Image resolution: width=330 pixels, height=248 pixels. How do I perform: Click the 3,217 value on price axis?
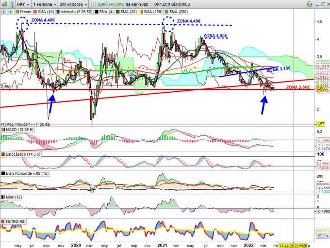pyautogui.click(x=323, y=67)
